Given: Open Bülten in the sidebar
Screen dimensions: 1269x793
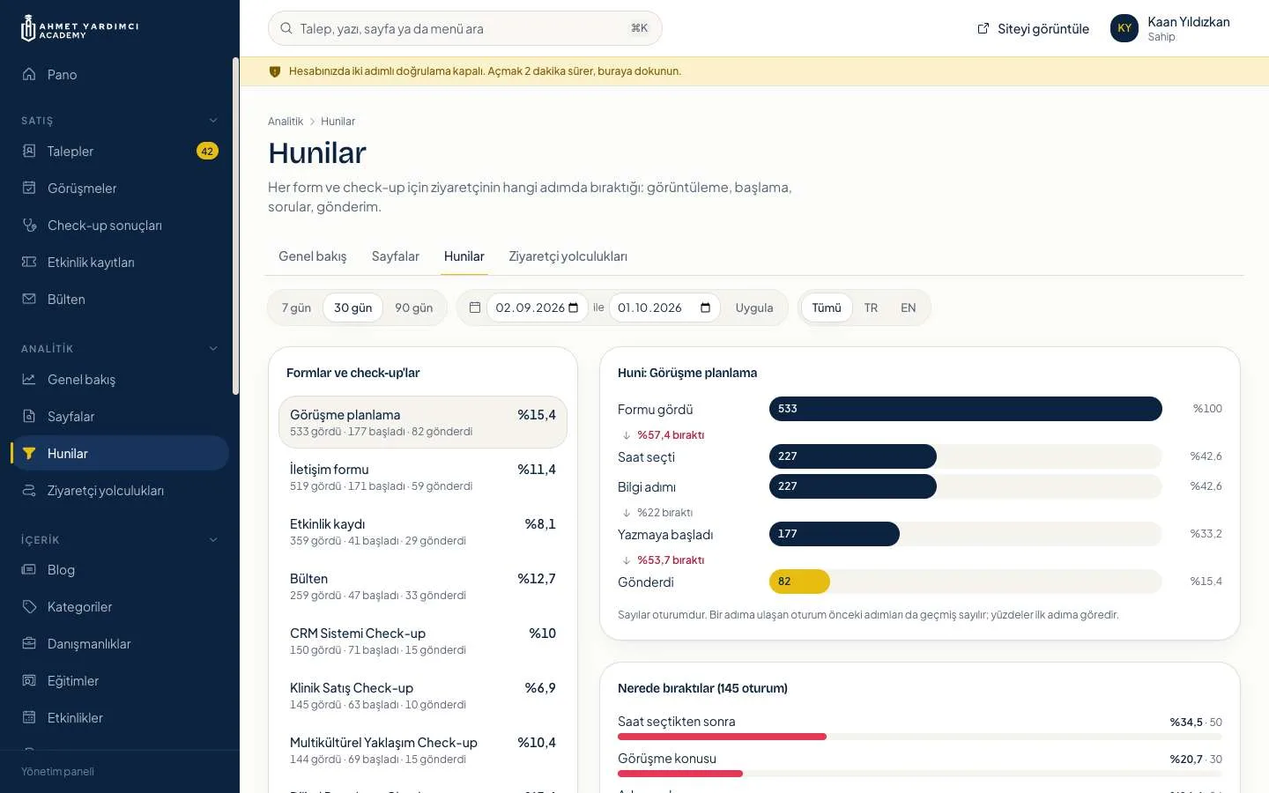Looking at the screenshot, I should click(x=120, y=300).
